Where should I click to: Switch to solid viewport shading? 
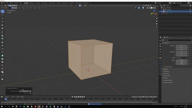pyautogui.click(x=151, y=8)
